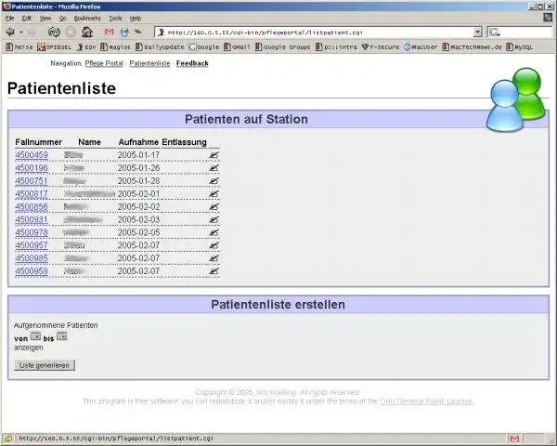Open the Back history dropdown arrow

tap(21, 33)
